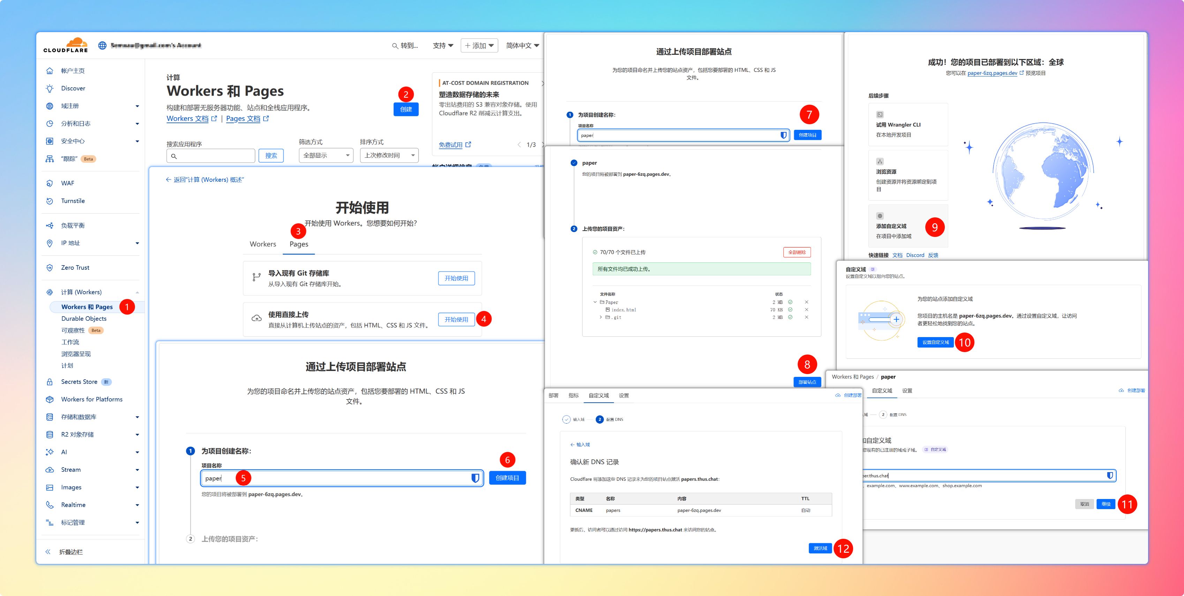
Task: Click the search magnifier in top bar
Action: click(395, 46)
